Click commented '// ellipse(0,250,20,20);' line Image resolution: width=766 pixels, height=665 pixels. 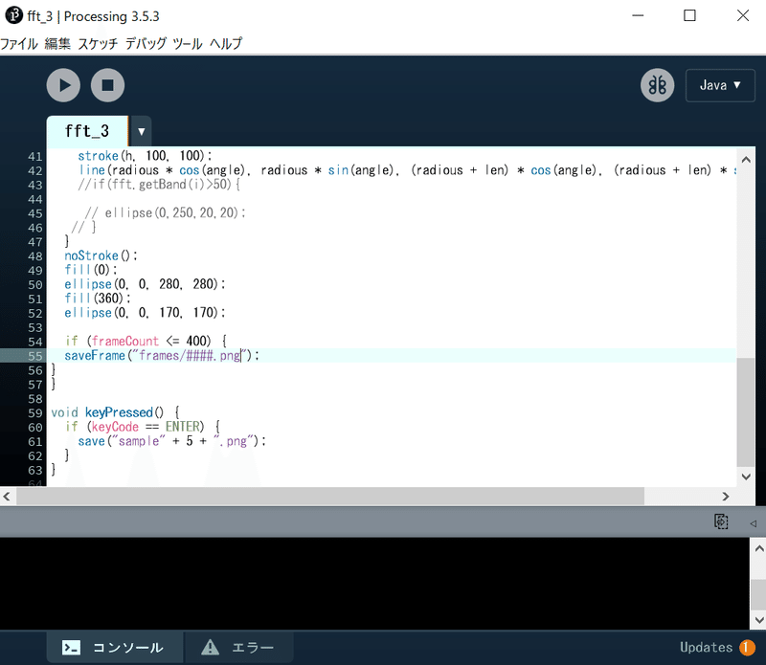point(165,212)
